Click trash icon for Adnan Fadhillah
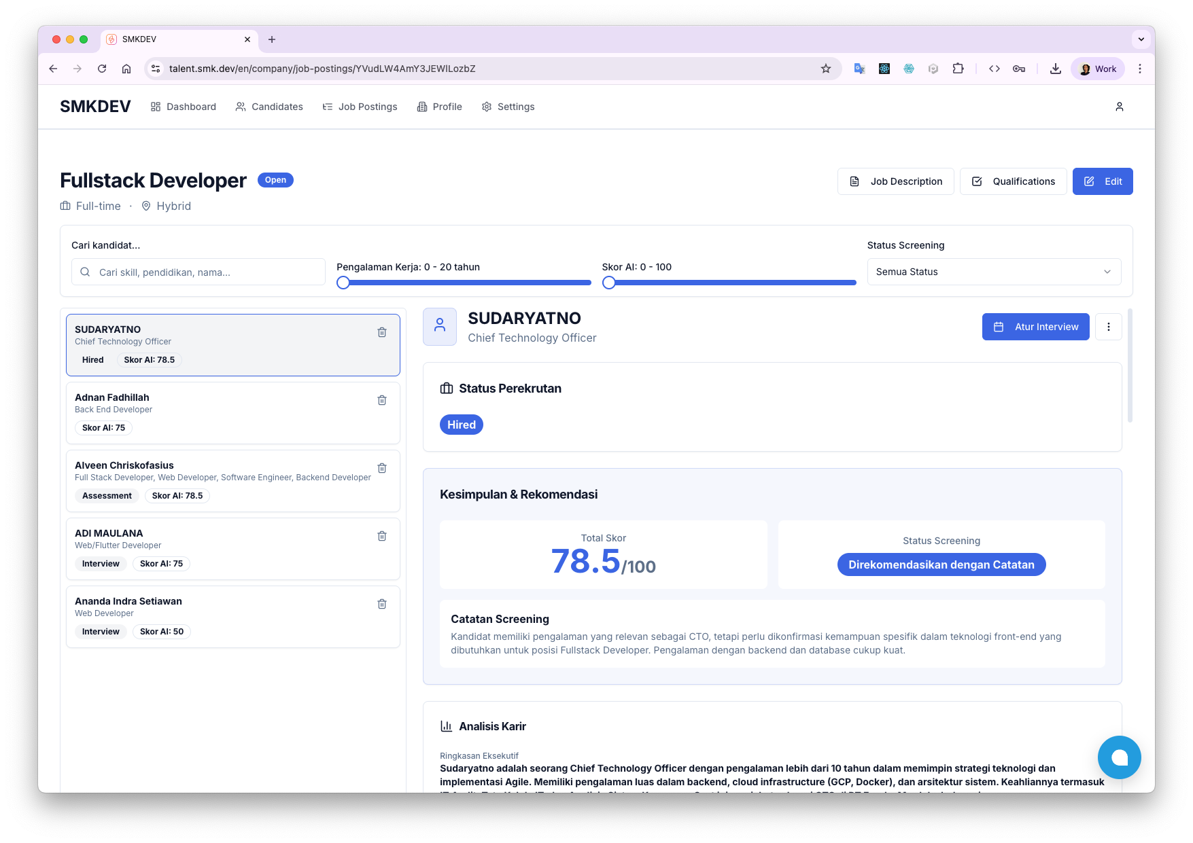Image resolution: width=1193 pixels, height=843 pixels. click(382, 400)
